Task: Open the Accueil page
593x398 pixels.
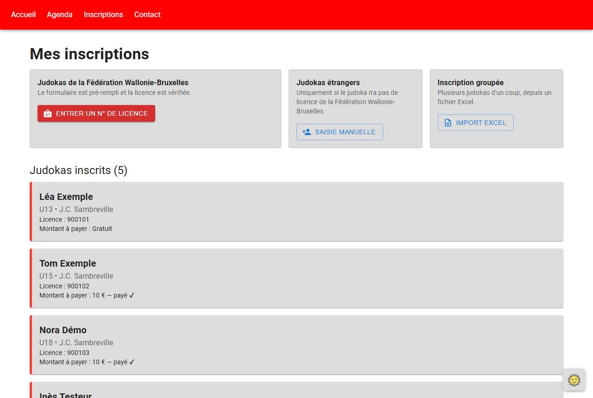Action: click(23, 15)
